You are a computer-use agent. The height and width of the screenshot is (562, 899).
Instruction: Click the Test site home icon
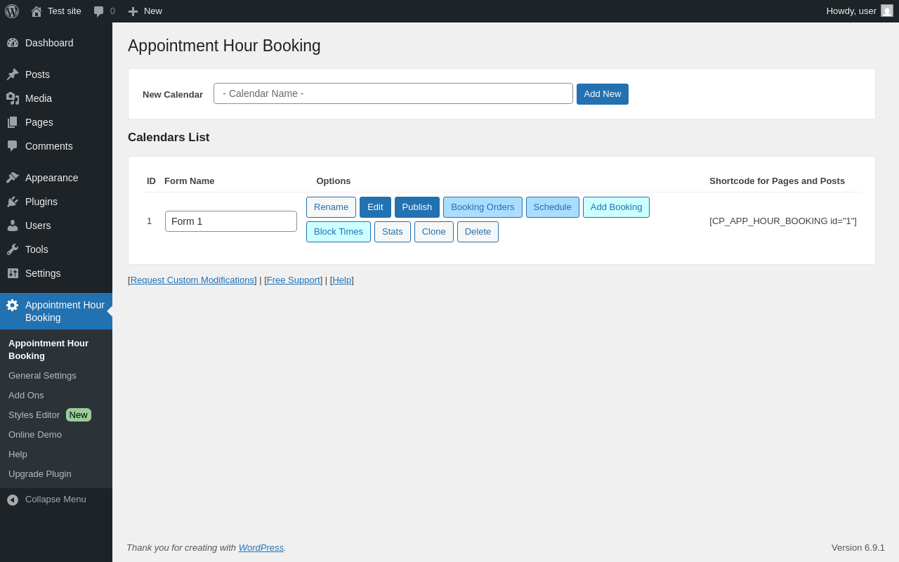click(x=37, y=11)
